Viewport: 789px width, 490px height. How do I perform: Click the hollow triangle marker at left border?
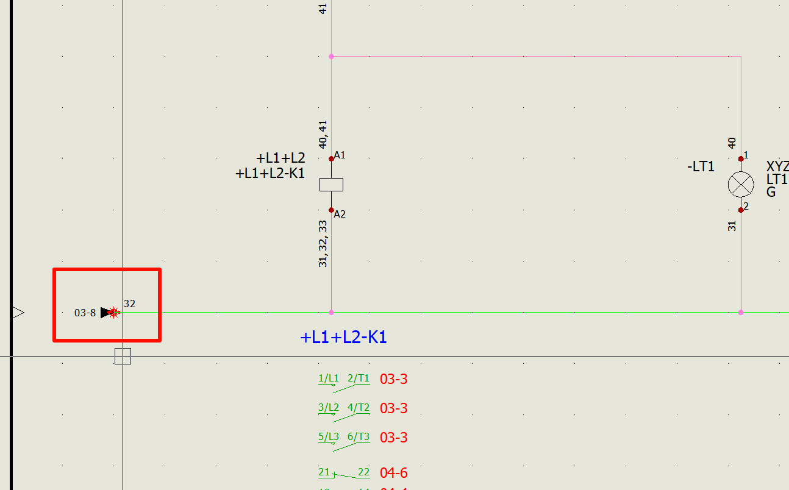coord(18,313)
